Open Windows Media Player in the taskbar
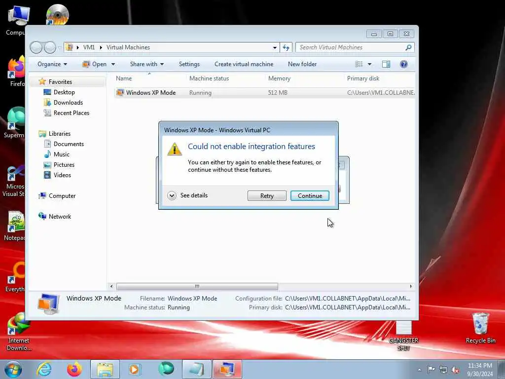Screen dimensions: 505x379 click(x=135, y=369)
